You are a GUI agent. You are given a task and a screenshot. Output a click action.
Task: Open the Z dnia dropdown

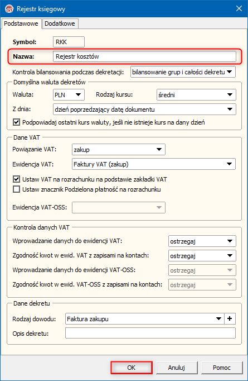coord(144,109)
